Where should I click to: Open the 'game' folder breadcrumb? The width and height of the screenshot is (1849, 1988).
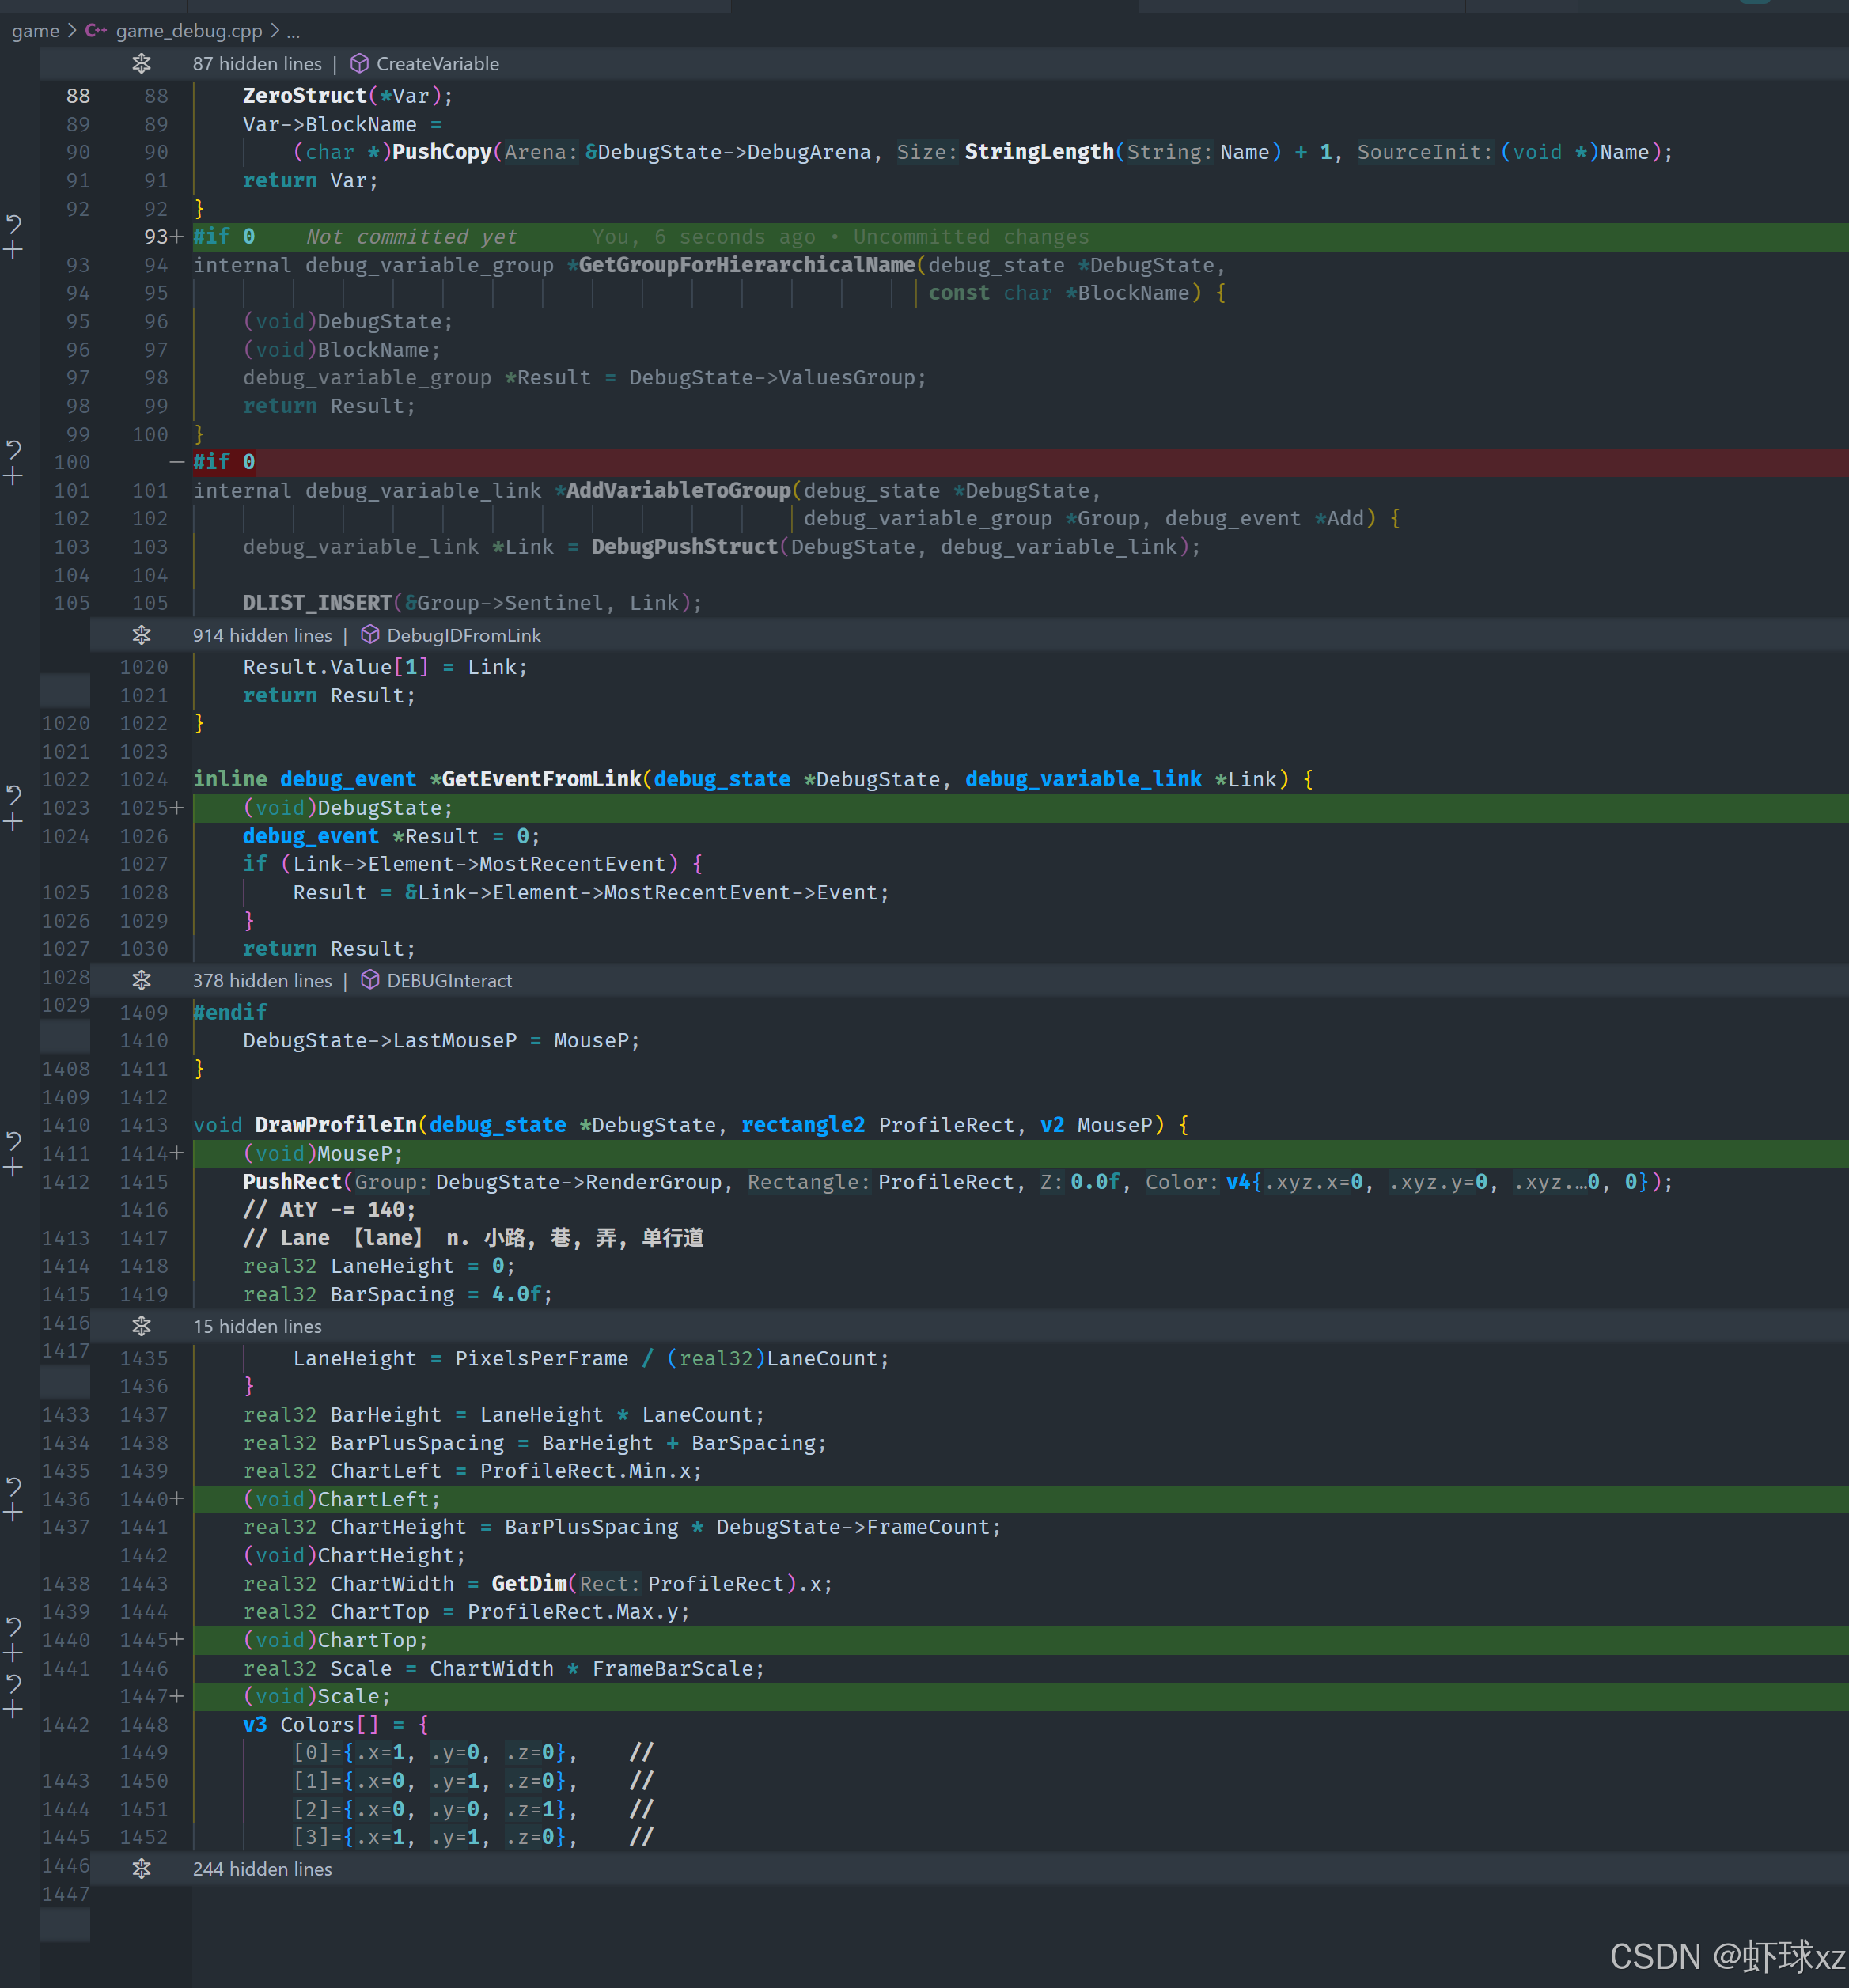pyautogui.click(x=35, y=31)
